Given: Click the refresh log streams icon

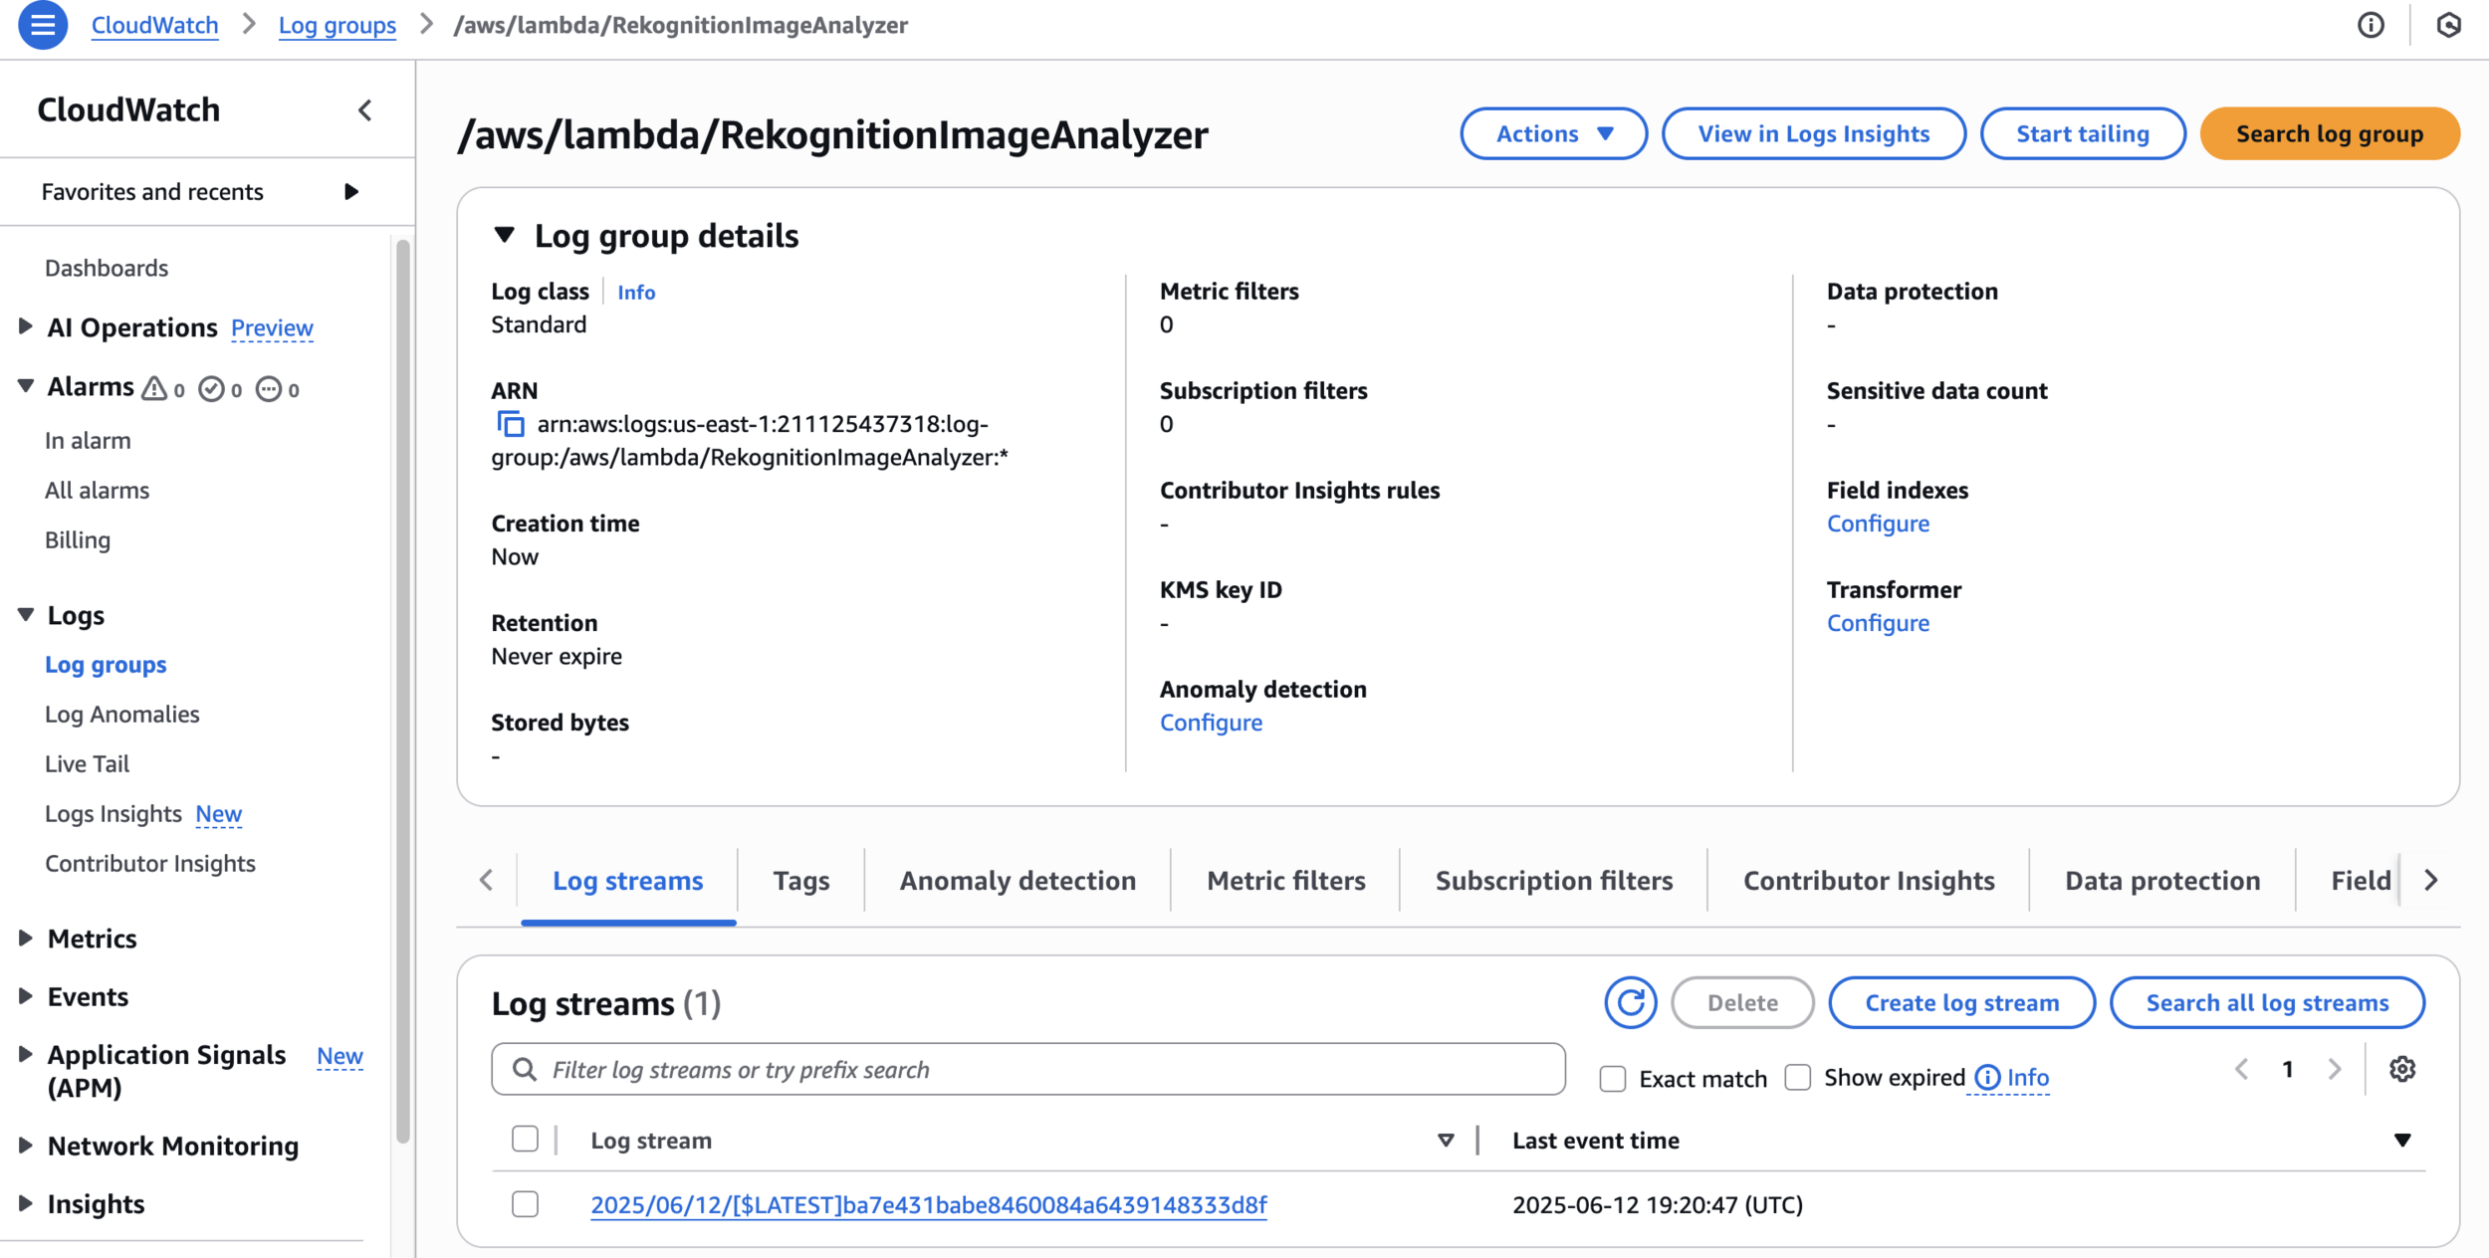Looking at the screenshot, I should tap(1630, 1002).
